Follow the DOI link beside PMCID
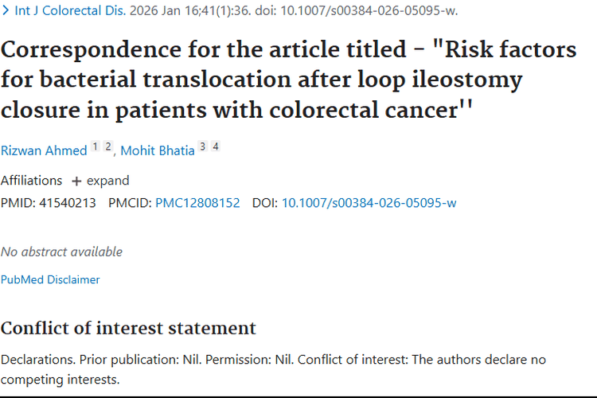 [369, 203]
